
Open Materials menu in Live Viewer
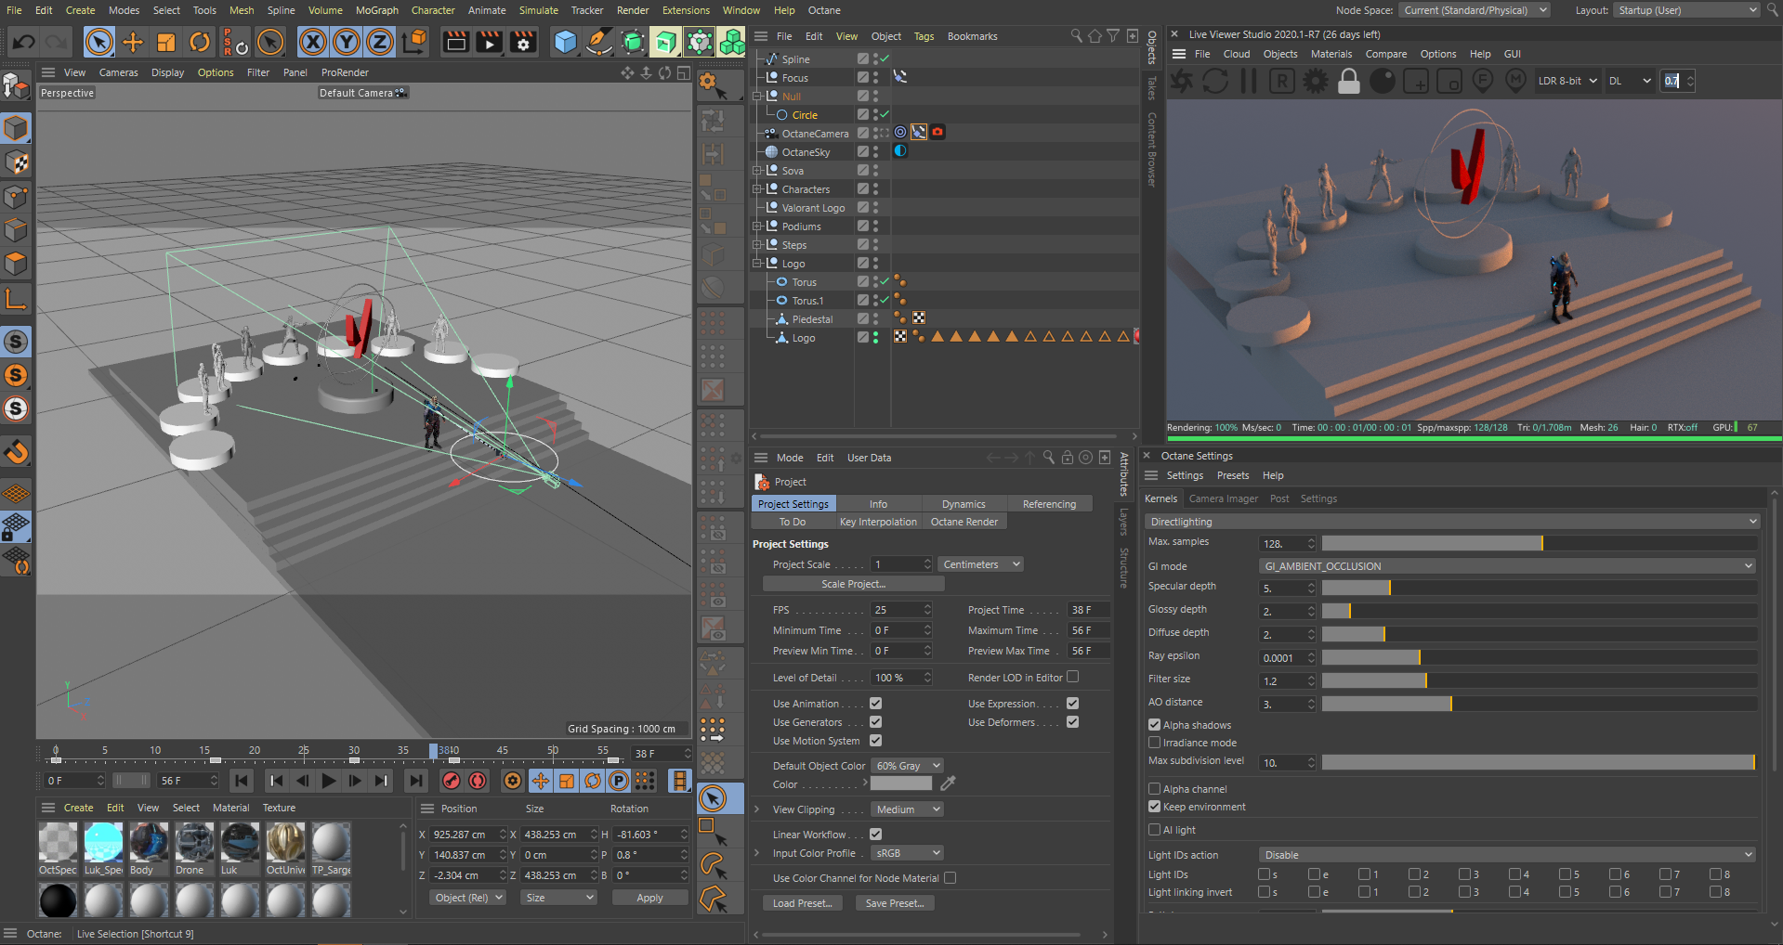pyautogui.click(x=1331, y=54)
